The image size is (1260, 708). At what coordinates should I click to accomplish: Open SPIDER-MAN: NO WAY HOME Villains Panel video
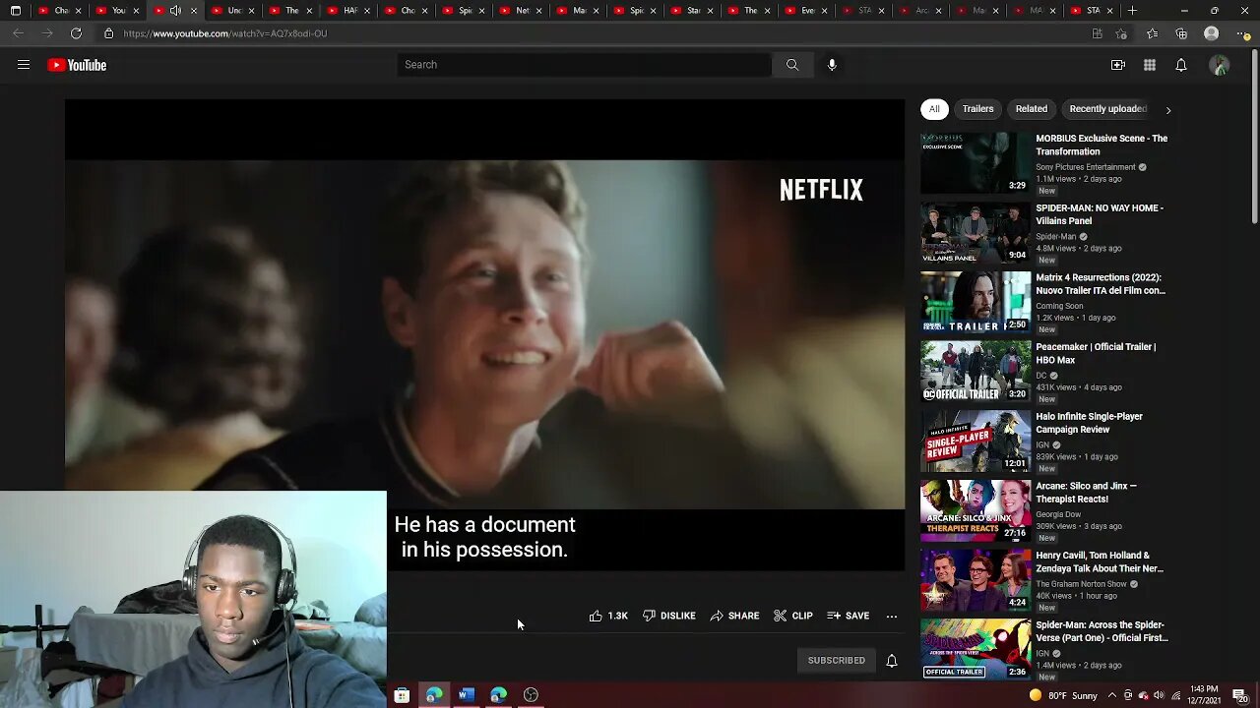(1100, 214)
